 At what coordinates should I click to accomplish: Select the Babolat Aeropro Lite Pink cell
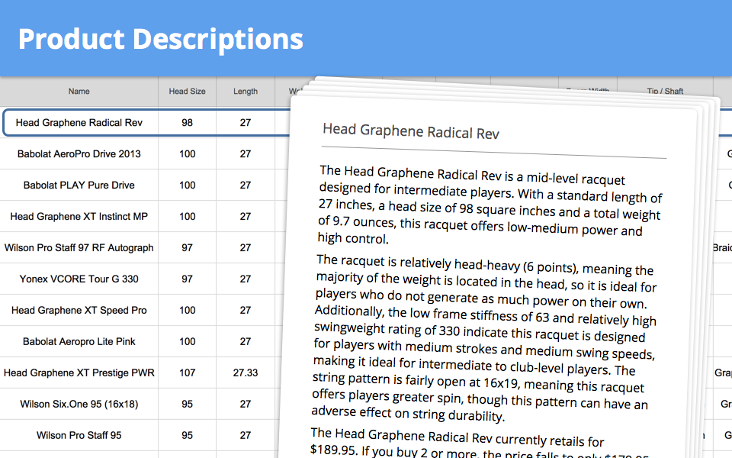(79, 342)
